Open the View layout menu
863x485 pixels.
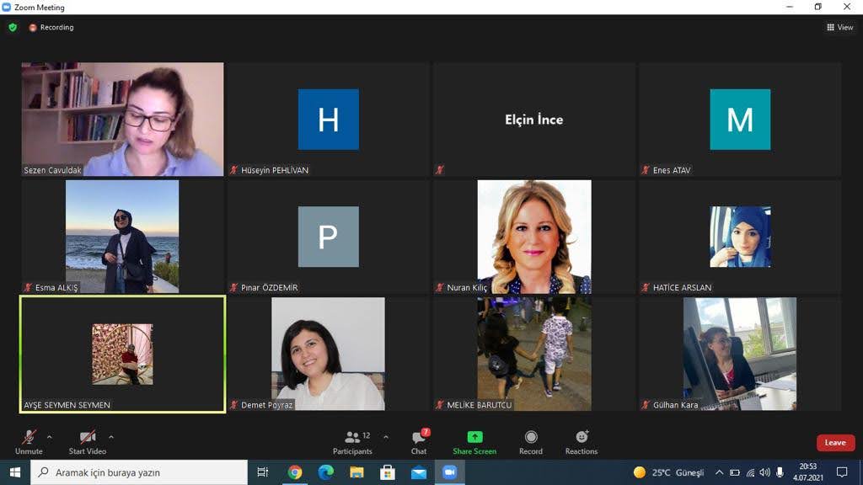tap(840, 27)
